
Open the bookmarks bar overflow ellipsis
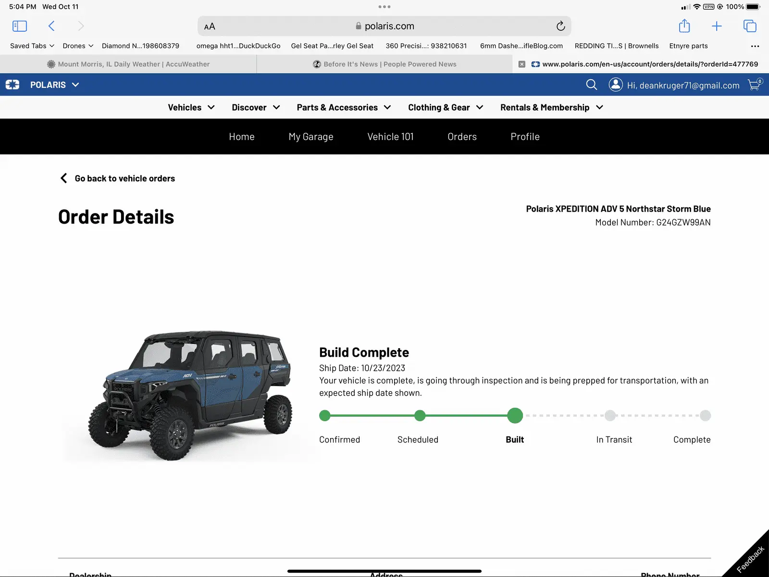coord(755,46)
